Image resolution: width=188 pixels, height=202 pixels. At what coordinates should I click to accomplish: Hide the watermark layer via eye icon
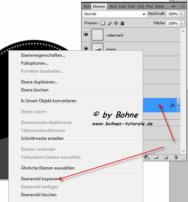point(86,35)
